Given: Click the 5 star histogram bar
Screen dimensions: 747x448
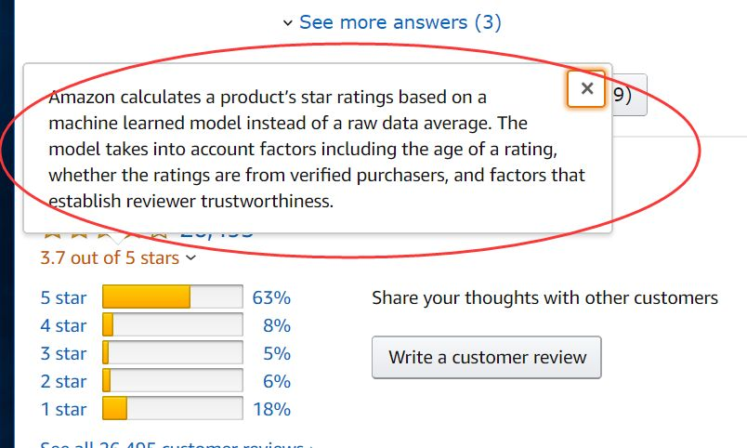Looking at the screenshot, I should (173, 296).
